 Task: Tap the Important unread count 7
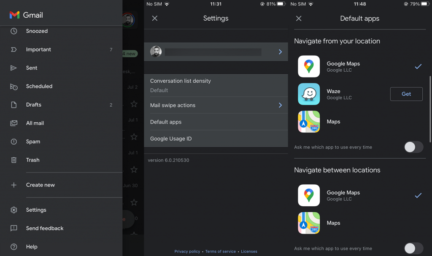click(111, 50)
